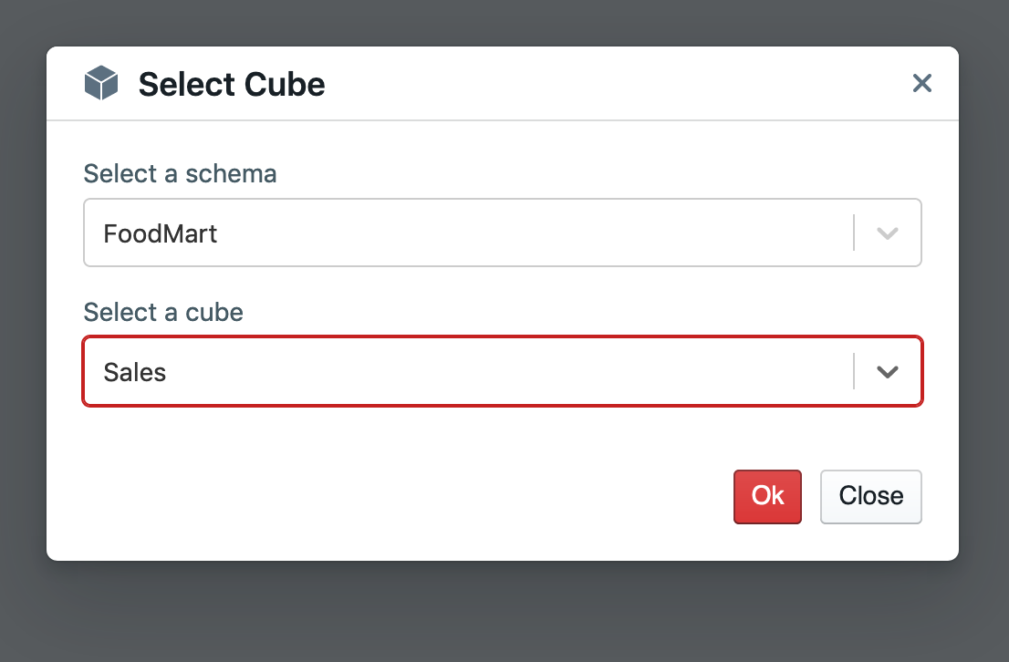Expand the schema dropdown using its chevron arrow
Image resolution: width=1009 pixels, height=662 pixels.
(888, 233)
